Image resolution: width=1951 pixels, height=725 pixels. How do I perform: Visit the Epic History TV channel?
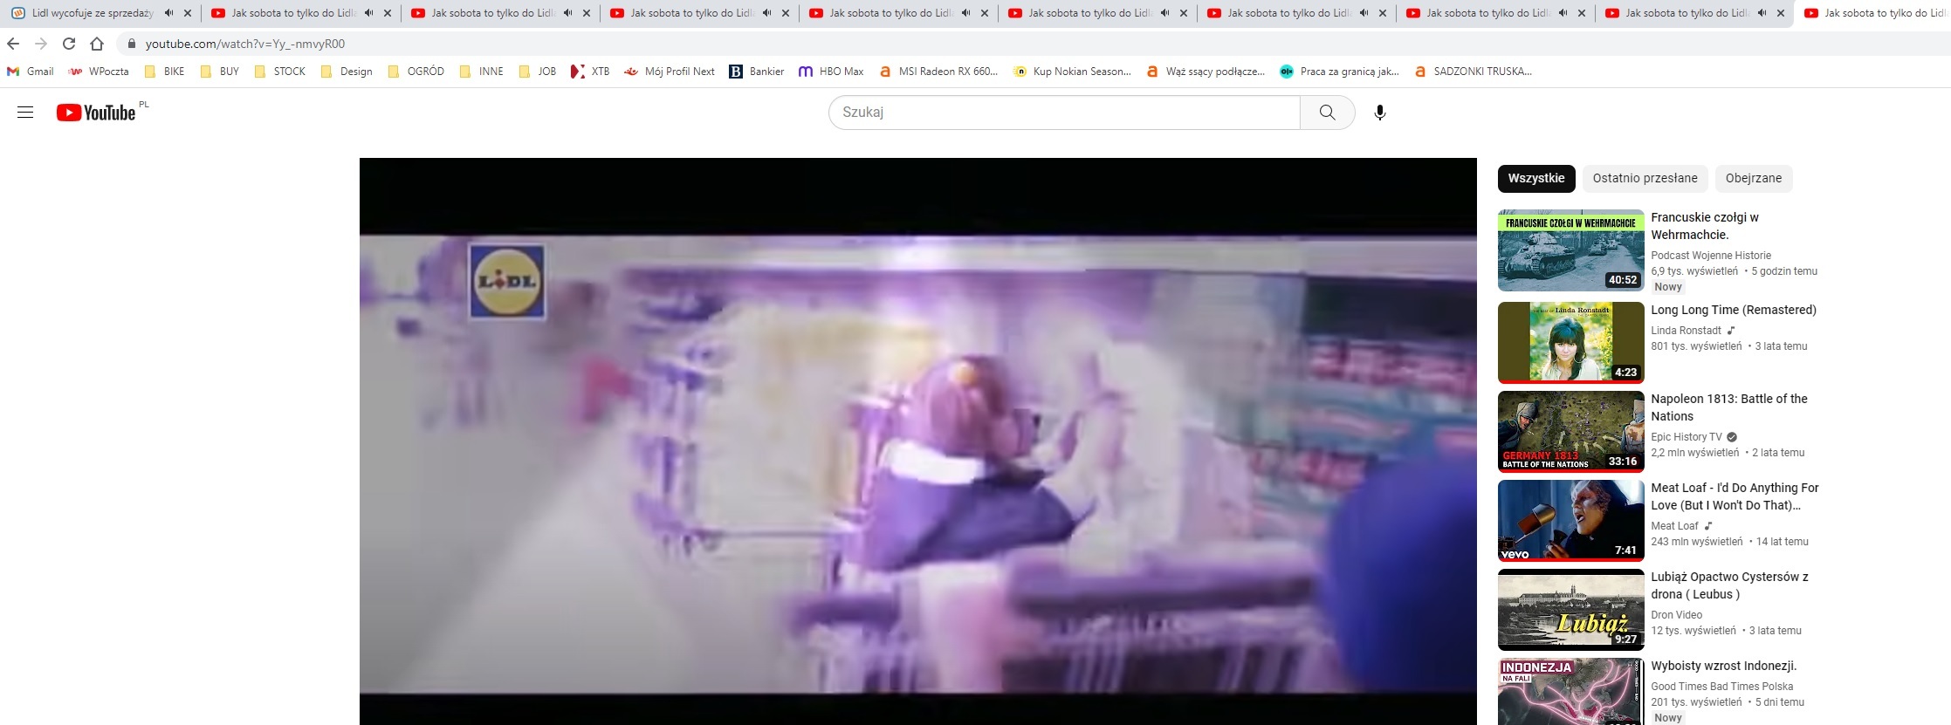pyautogui.click(x=1687, y=437)
